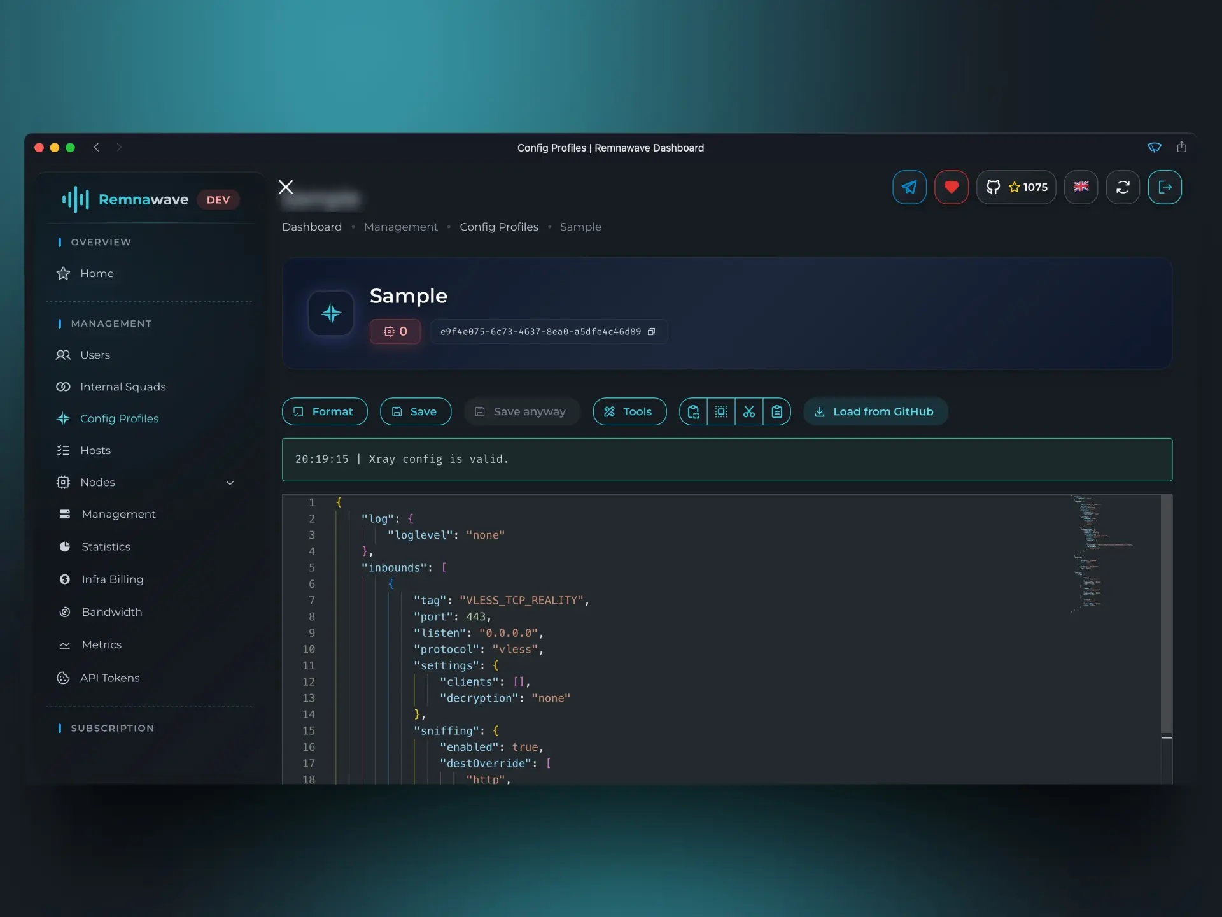Click the select-all icon in the editor toolbar
Screen dimensions: 1222x917
coord(720,411)
